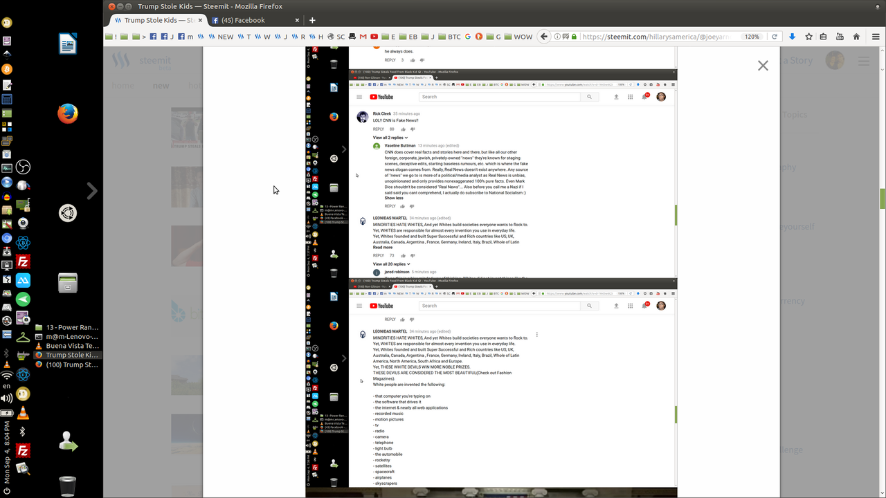Click the volume speaker indicator
This screenshot has height=498, width=886.
(x=7, y=398)
